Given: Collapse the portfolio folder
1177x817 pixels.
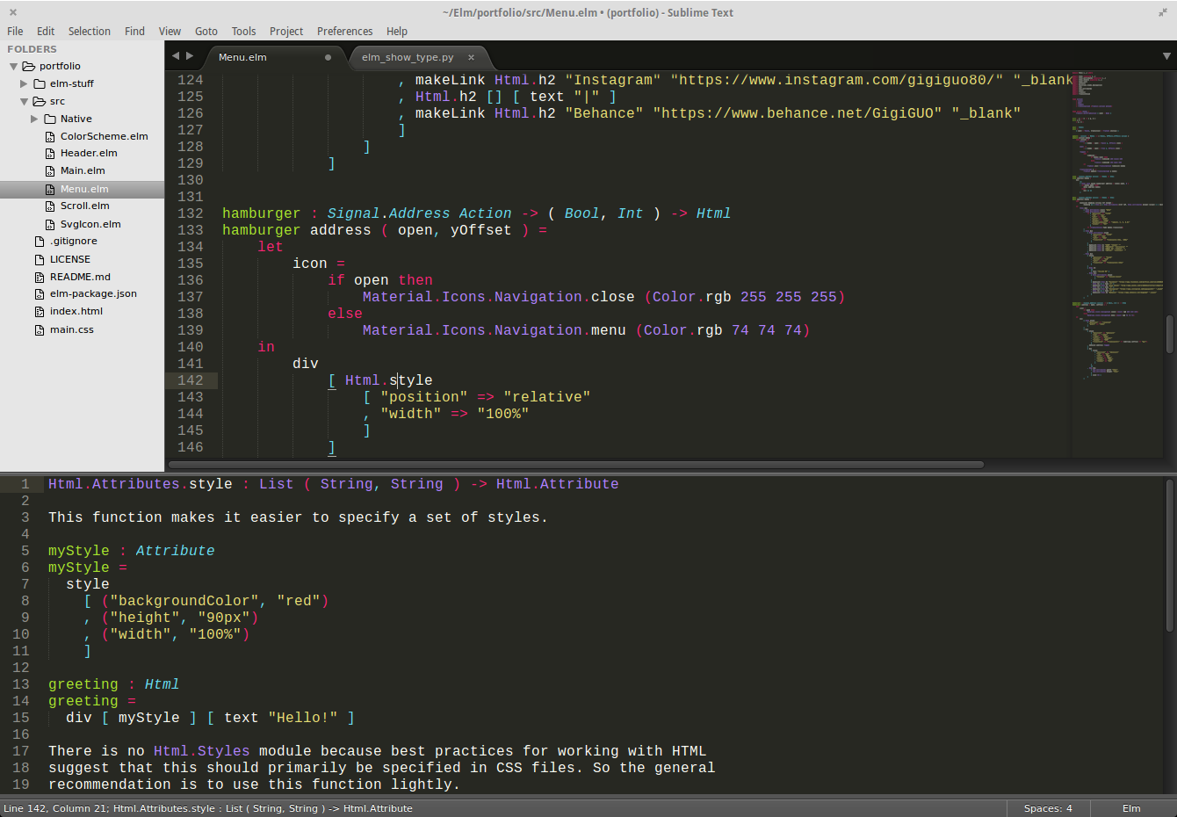Looking at the screenshot, I should (x=13, y=66).
